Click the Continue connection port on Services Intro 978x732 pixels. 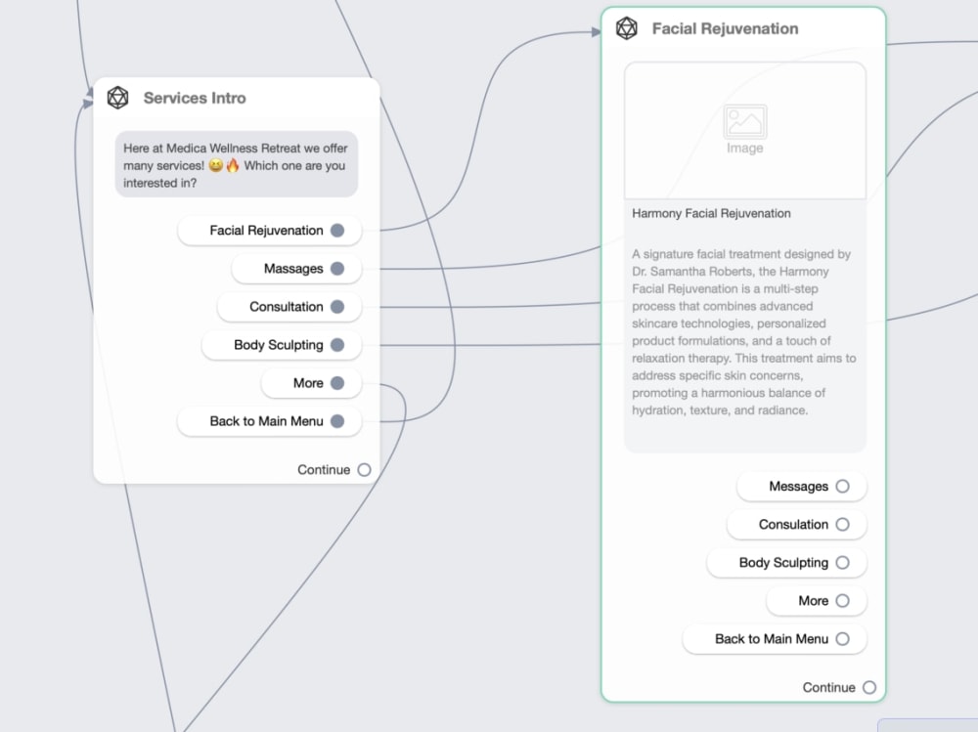tap(364, 470)
